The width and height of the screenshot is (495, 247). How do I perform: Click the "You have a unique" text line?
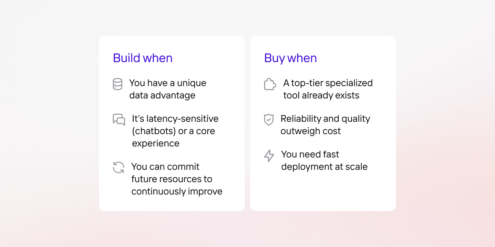pyautogui.click(x=168, y=83)
